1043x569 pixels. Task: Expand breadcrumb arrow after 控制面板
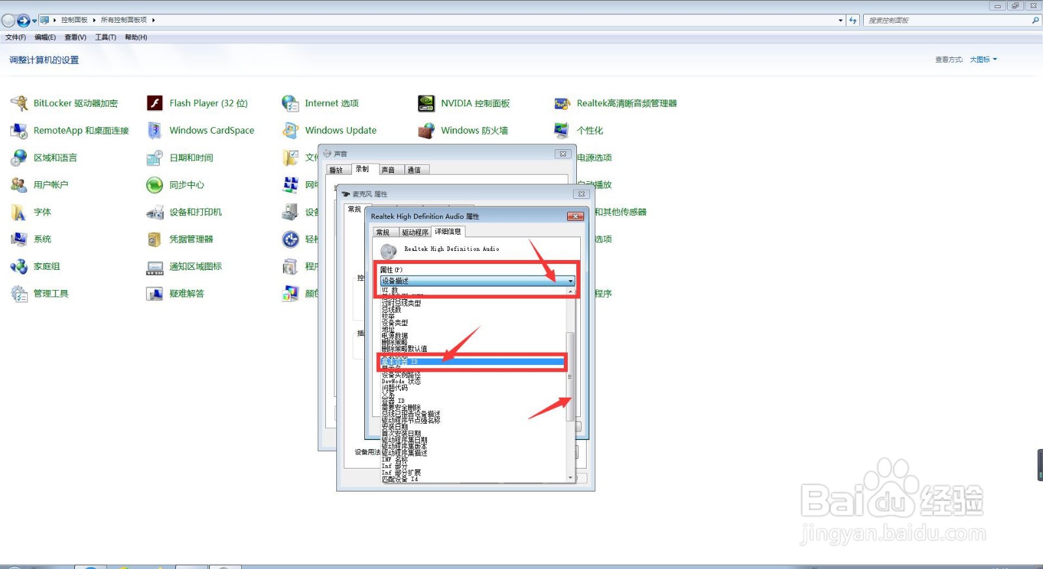pos(94,20)
